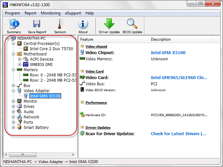
Task: Click the Video Bus PCI value
Action: pyautogui.click(x=154, y=84)
